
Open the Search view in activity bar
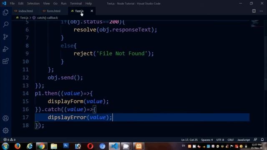[5, 24]
